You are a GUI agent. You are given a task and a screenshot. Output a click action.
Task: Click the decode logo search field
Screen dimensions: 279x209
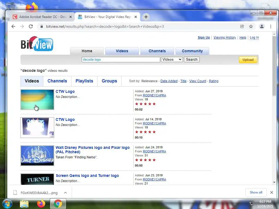pos(121,60)
